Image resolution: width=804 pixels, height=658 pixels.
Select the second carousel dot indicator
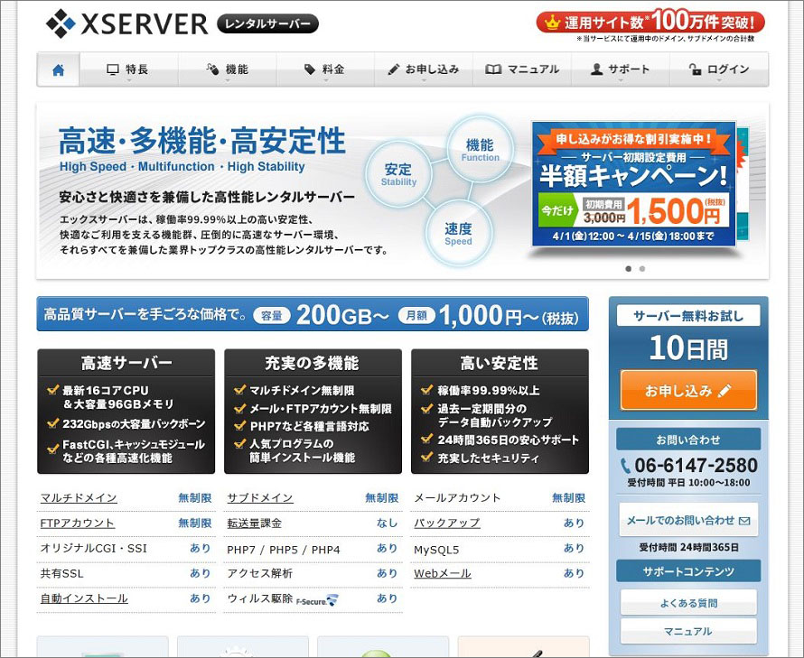642,269
